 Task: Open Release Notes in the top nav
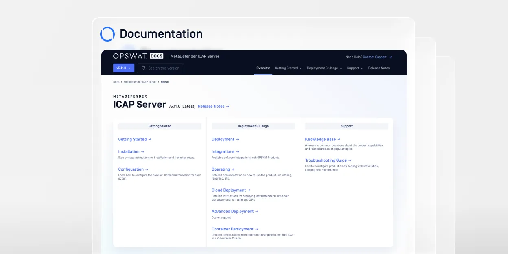pos(379,68)
